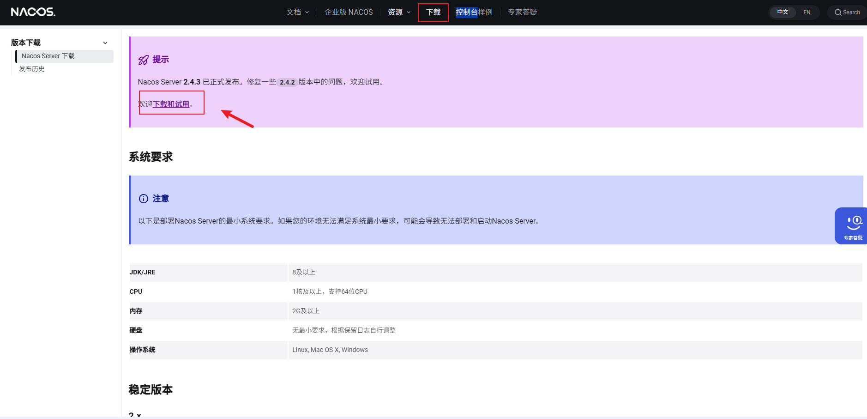Expand the 资源 menu
The width and height of the screenshot is (867, 419).
pos(399,12)
